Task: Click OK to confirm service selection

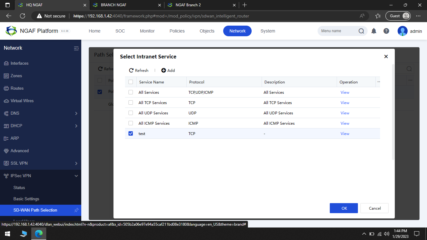Action: coord(344,208)
